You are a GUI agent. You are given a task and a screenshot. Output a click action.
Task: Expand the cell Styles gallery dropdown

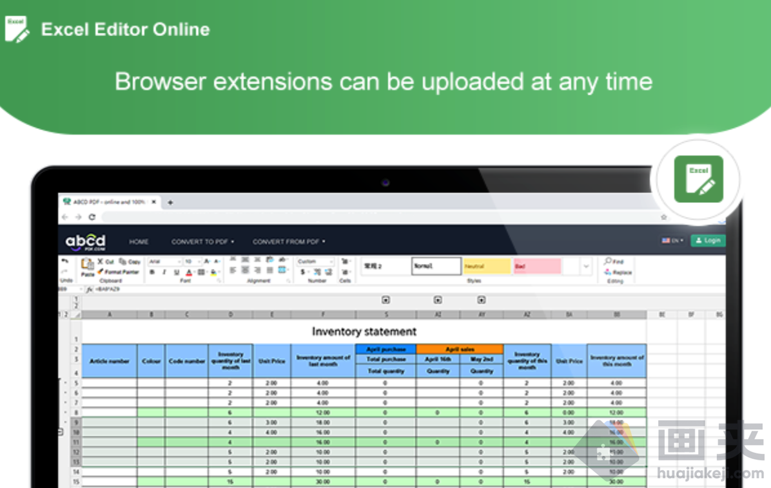[x=585, y=266]
